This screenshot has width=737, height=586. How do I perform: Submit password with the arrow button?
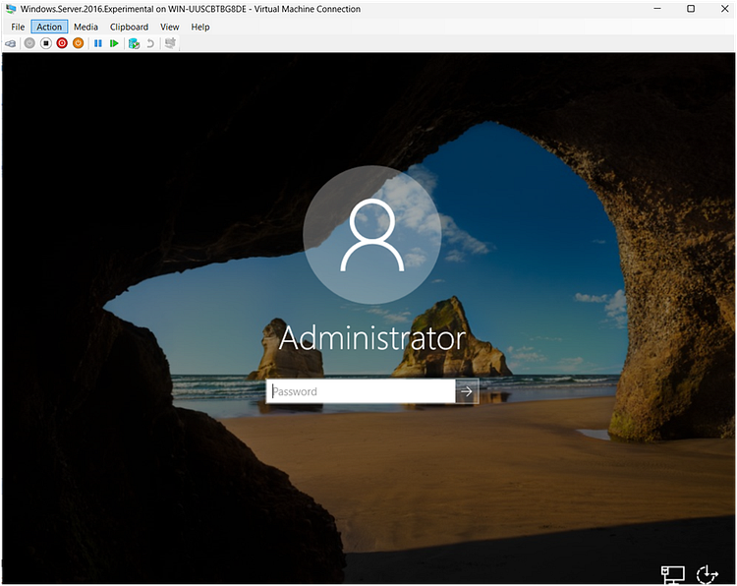point(467,391)
